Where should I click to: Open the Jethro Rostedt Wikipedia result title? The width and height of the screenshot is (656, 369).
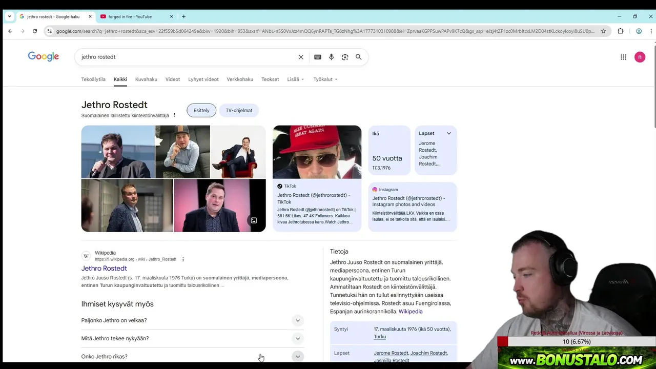104,268
